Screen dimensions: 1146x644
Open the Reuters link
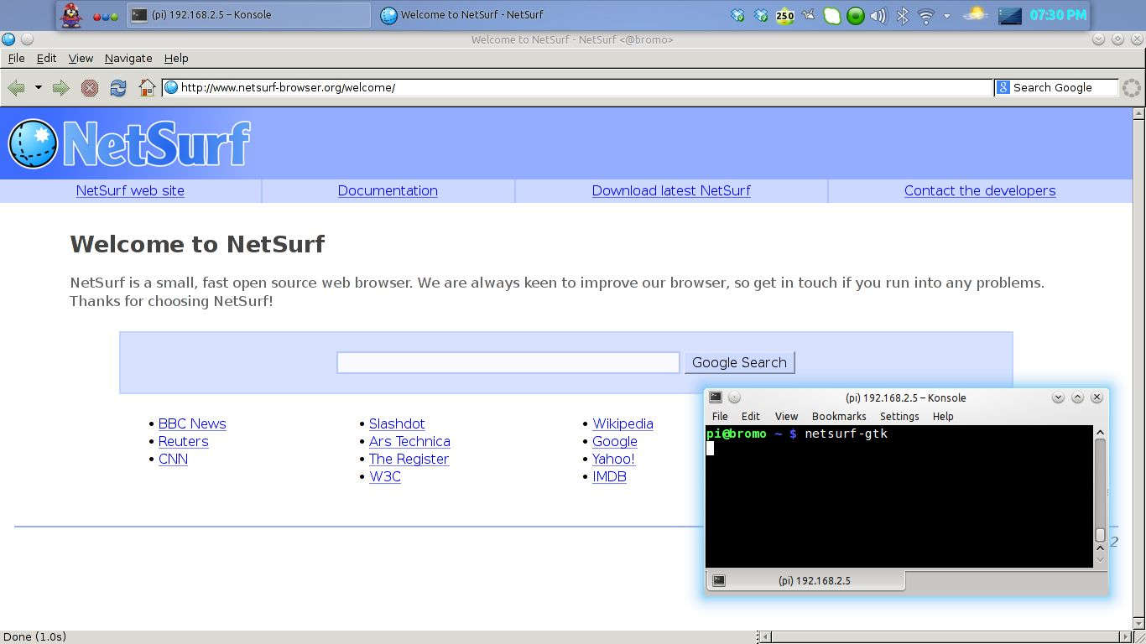183,441
